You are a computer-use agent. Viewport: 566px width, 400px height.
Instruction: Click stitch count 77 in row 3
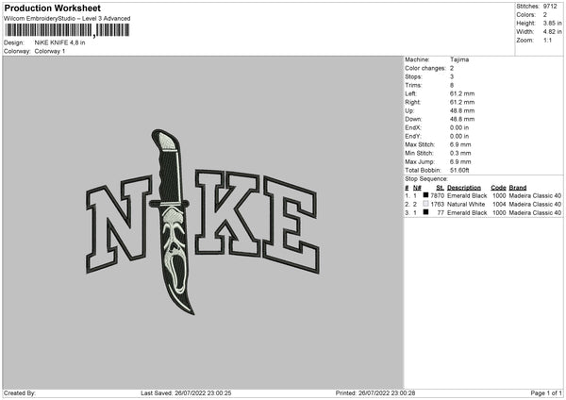(x=441, y=213)
